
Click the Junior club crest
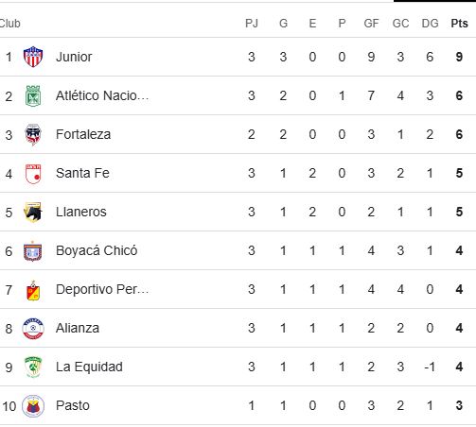point(33,57)
